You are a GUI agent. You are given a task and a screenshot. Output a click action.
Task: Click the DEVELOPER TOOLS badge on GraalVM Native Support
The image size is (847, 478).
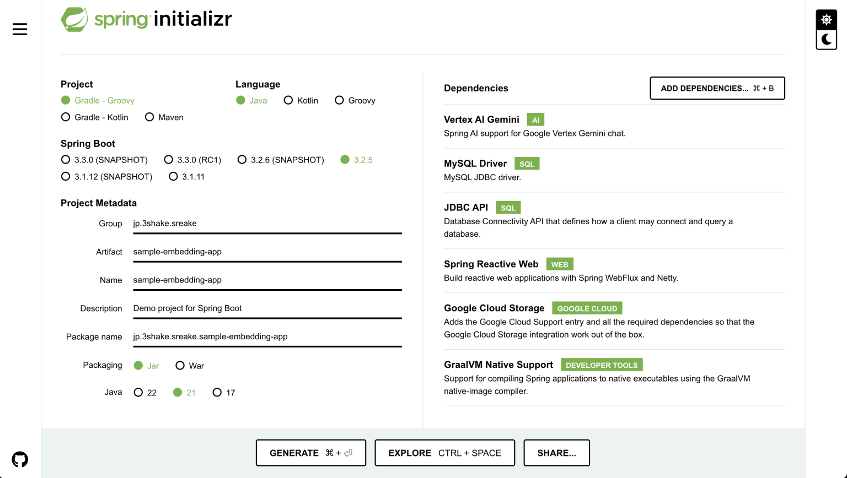602,365
